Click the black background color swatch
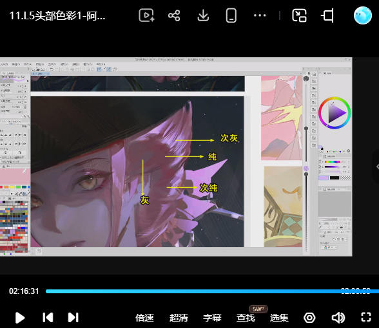Image resolution: width=379 pixels, height=328 pixels. coord(335,178)
